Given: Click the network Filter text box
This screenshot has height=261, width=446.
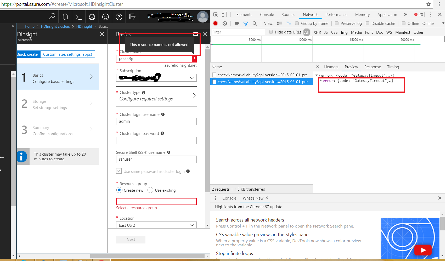Looking at the screenshot, I should [238, 32].
